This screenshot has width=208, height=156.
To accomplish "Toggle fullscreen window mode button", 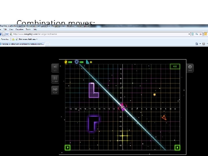I will coord(55,79).
